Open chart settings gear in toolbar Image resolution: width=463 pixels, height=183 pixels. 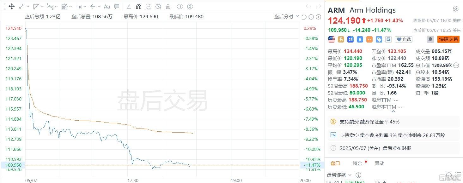point(190,6)
